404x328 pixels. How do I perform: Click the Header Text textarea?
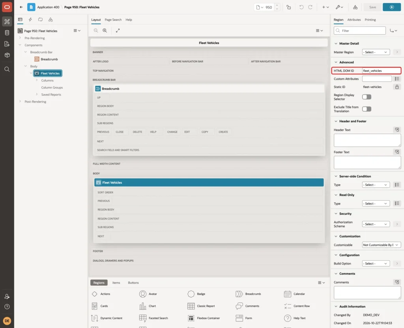point(367,140)
